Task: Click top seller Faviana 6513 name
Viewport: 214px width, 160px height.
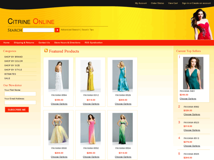Action: coord(191,138)
